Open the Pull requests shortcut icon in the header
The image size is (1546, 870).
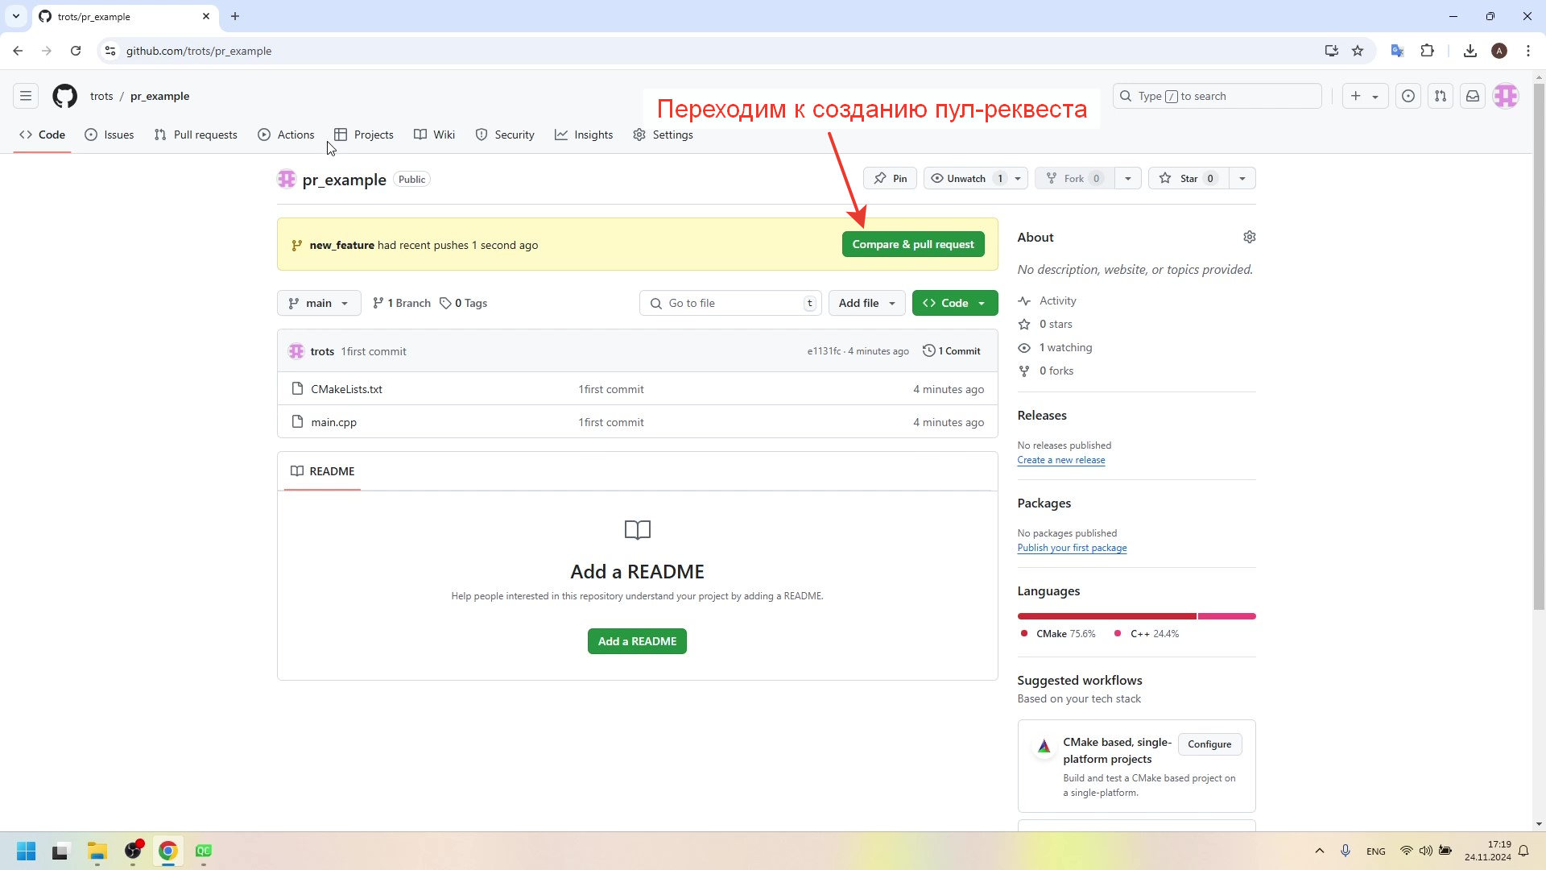tap(1440, 96)
